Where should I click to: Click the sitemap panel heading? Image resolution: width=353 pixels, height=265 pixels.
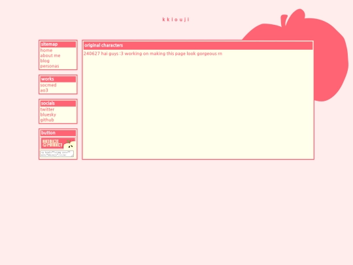(58, 44)
